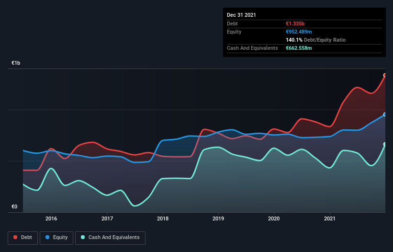Click the €0 y-axis label
This screenshot has height=252, width=393.
click(x=14, y=206)
